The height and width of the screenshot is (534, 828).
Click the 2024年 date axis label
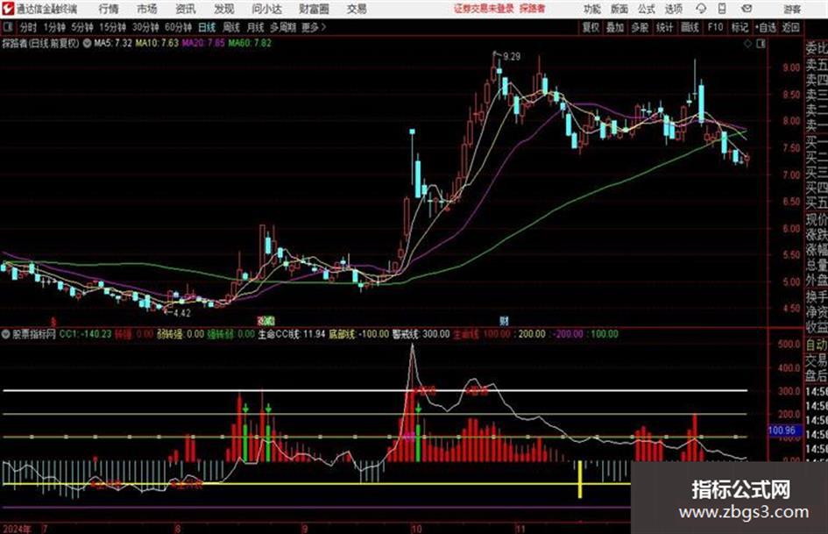(x=17, y=529)
